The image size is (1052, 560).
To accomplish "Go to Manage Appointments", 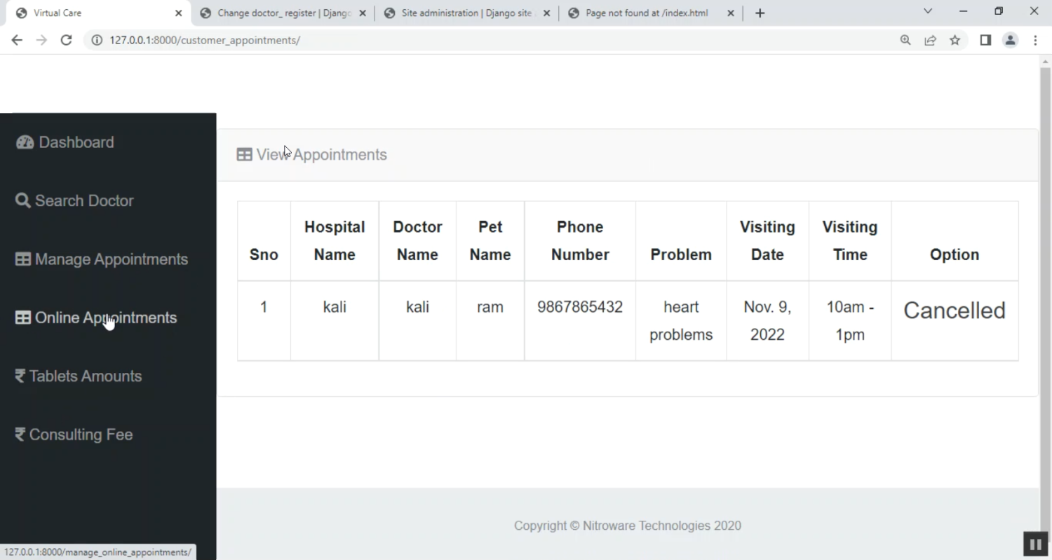I will point(102,259).
